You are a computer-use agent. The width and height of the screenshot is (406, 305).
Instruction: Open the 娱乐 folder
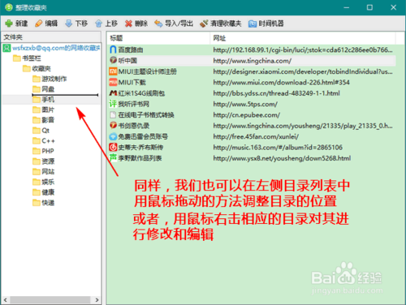tap(44, 182)
